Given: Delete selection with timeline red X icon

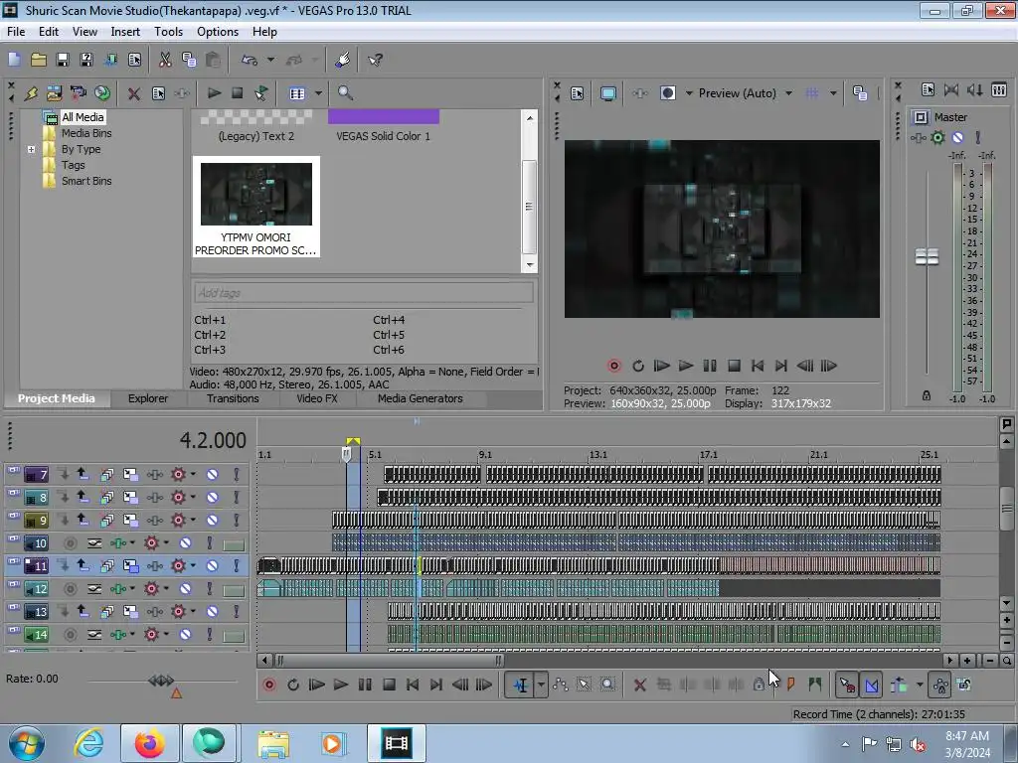Looking at the screenshot, I should [639, 685].
